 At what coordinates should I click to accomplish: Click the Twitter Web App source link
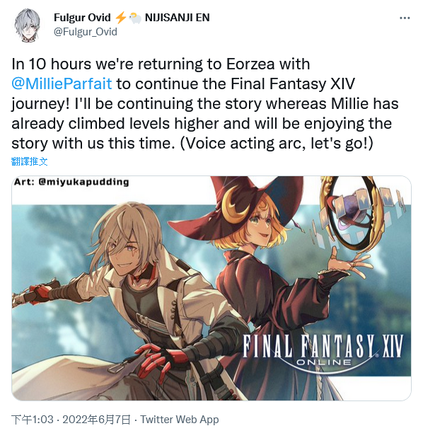coord(179,420)
